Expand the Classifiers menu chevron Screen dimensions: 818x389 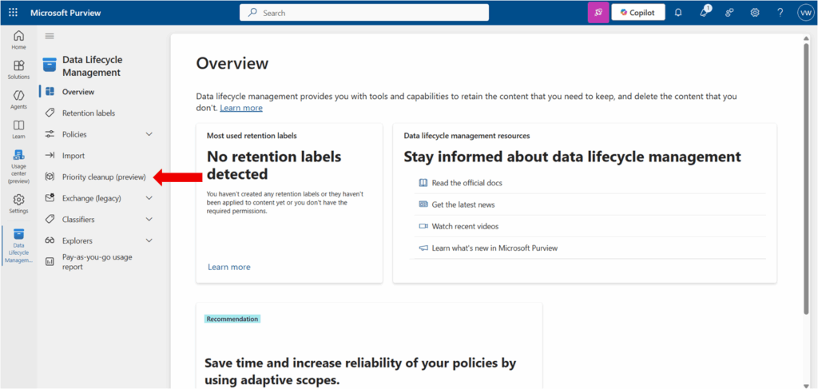point(149,219)
